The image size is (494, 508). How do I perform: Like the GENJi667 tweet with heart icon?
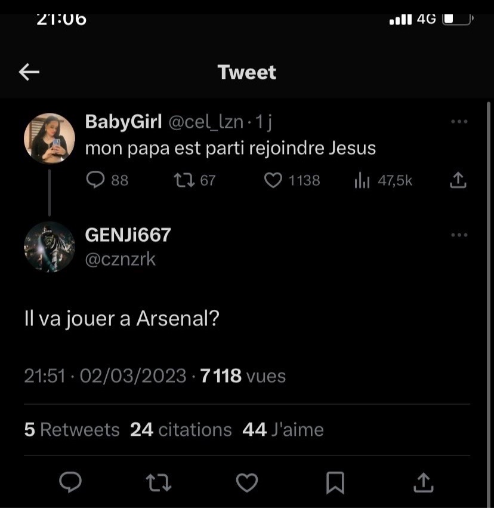tap(247, 482)
